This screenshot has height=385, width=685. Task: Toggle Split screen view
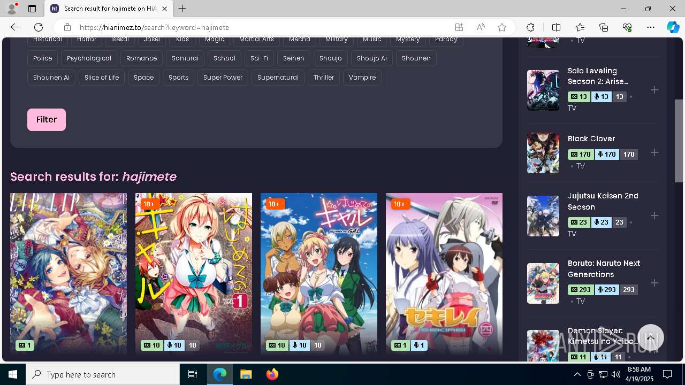coord(556,27)
